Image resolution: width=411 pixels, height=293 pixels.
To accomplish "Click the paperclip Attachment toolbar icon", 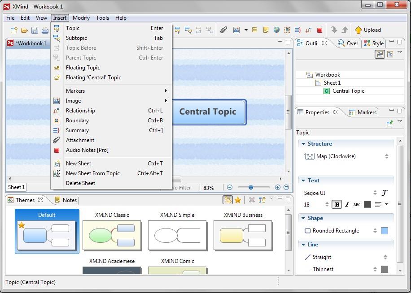I will tap(223, 30).
